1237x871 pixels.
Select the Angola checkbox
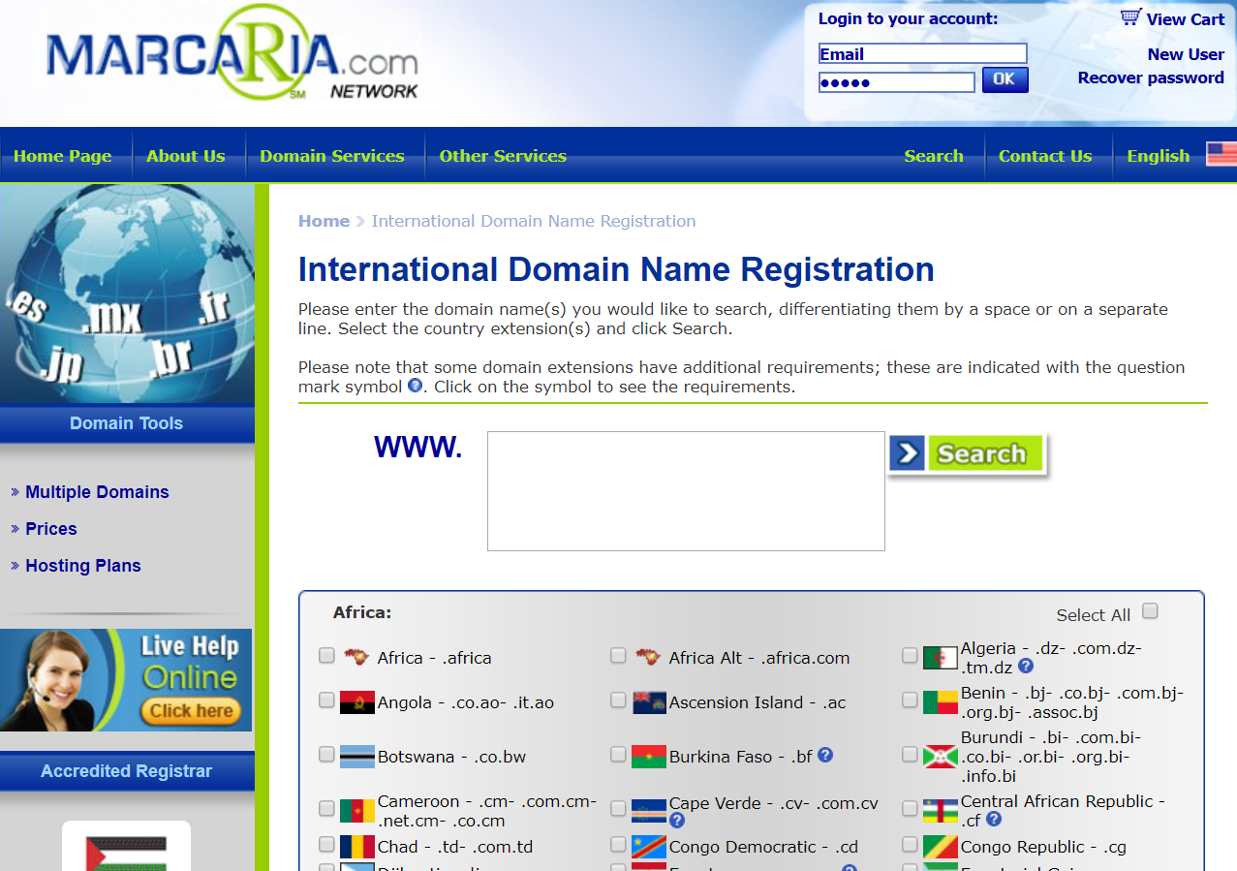(326, 700)
